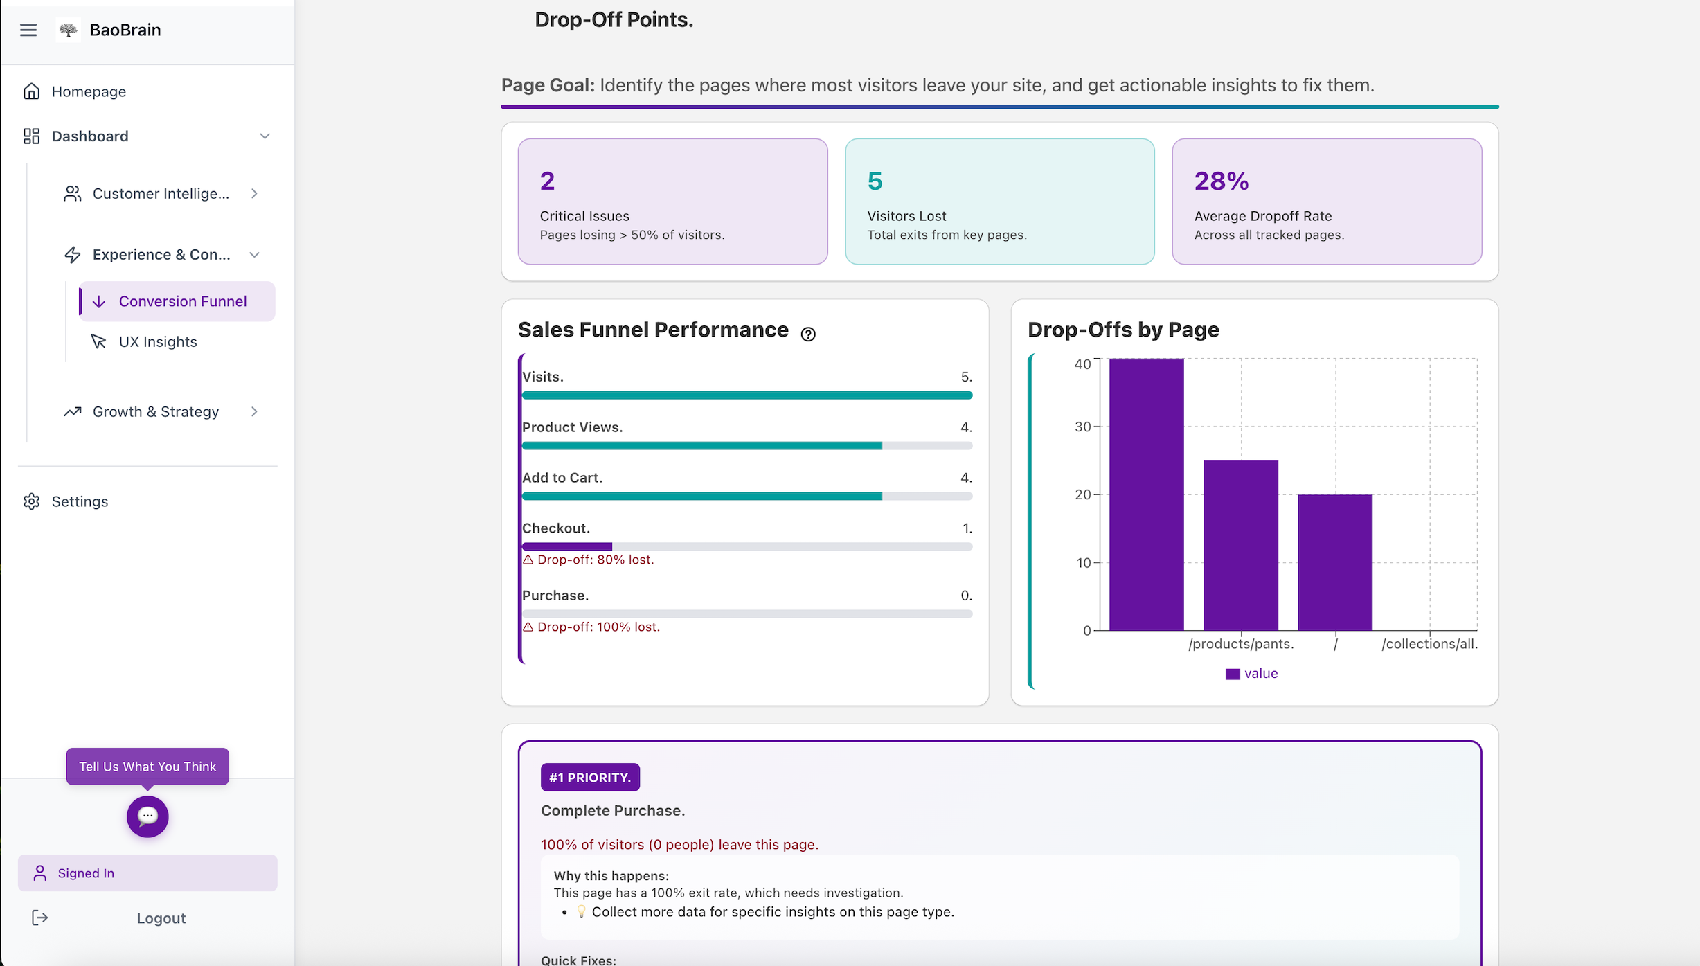Collapse the Experience & Con section

[x=254, y=254]
